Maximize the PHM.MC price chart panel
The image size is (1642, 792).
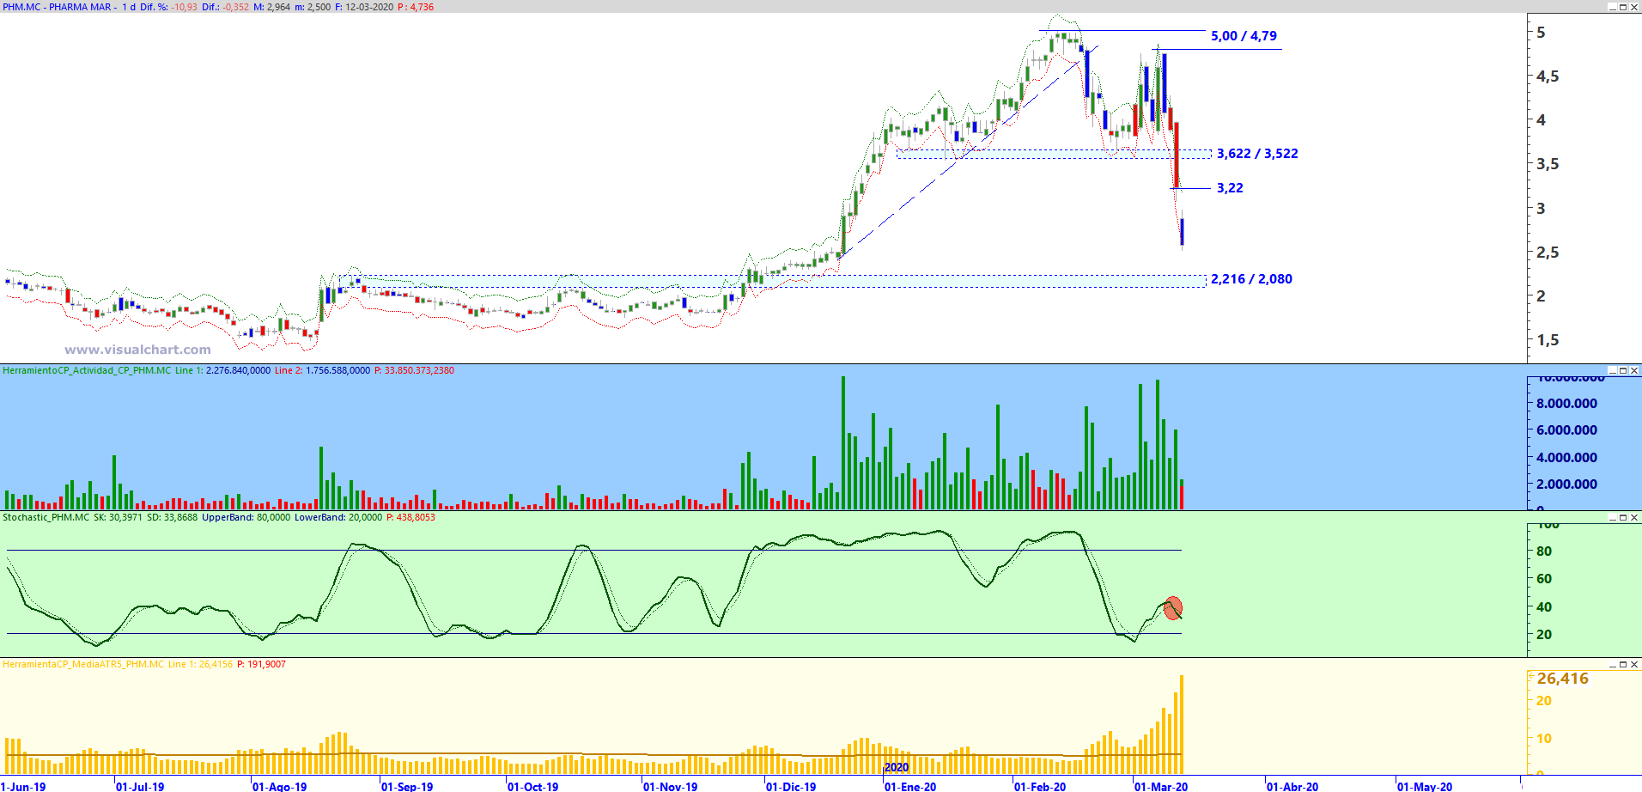1623,7
